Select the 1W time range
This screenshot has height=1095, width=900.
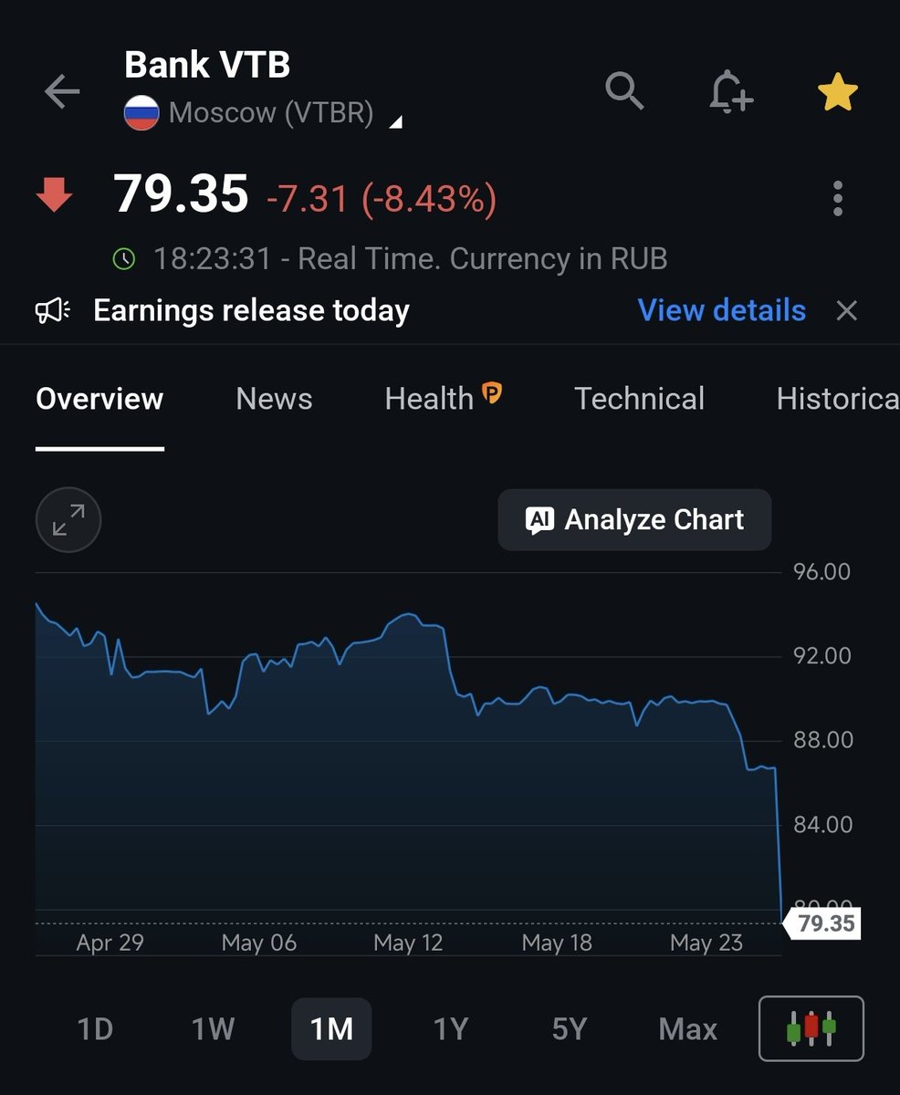(213, 1029)
